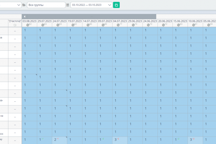The image size is (216, 144).
Task: Click the 19.07.2023 column header date
Action: tap(75, 21)
